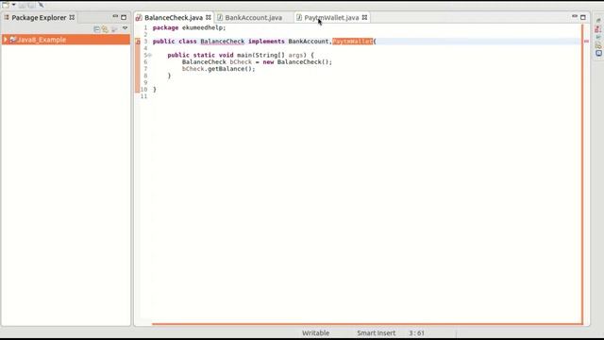Maximize the Package Explorer panel

[x=124, y=17]
